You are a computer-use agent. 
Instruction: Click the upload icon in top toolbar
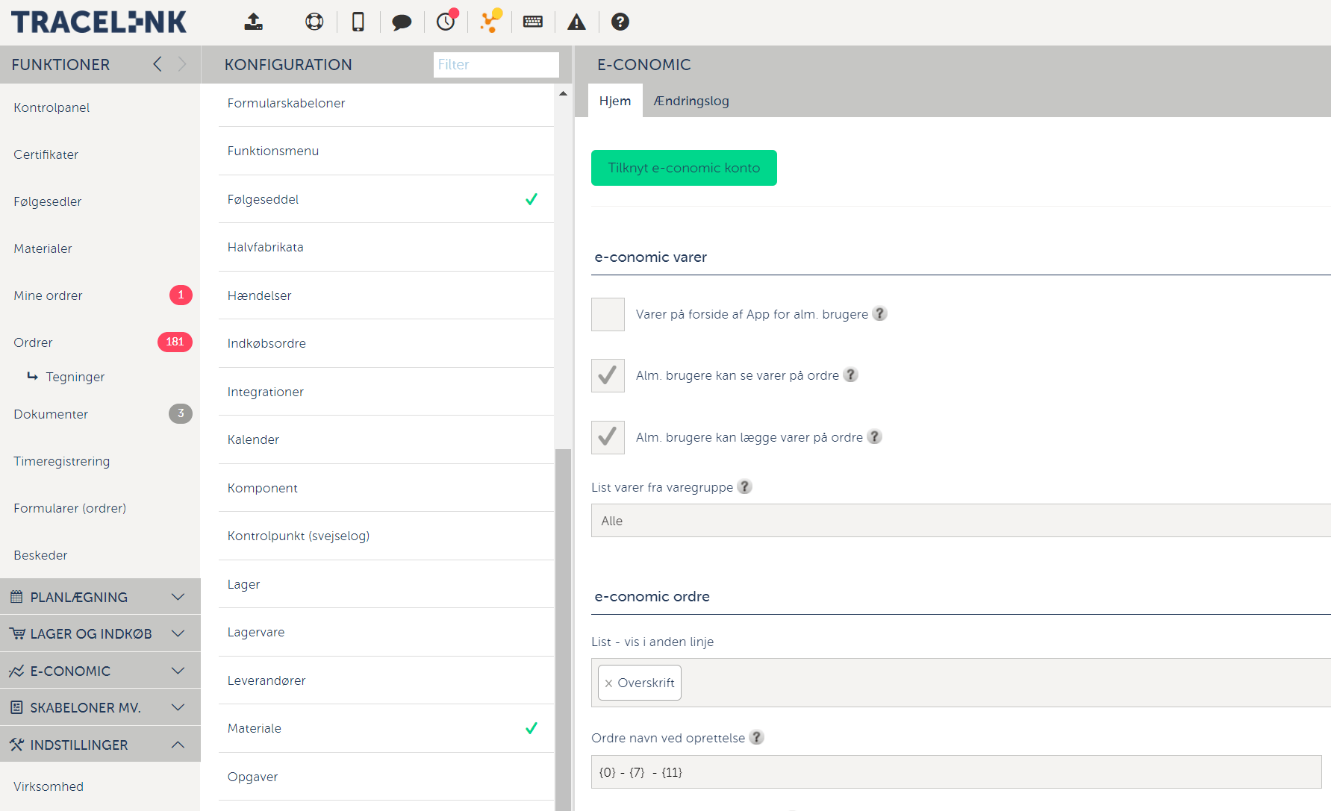coord(254,22)
